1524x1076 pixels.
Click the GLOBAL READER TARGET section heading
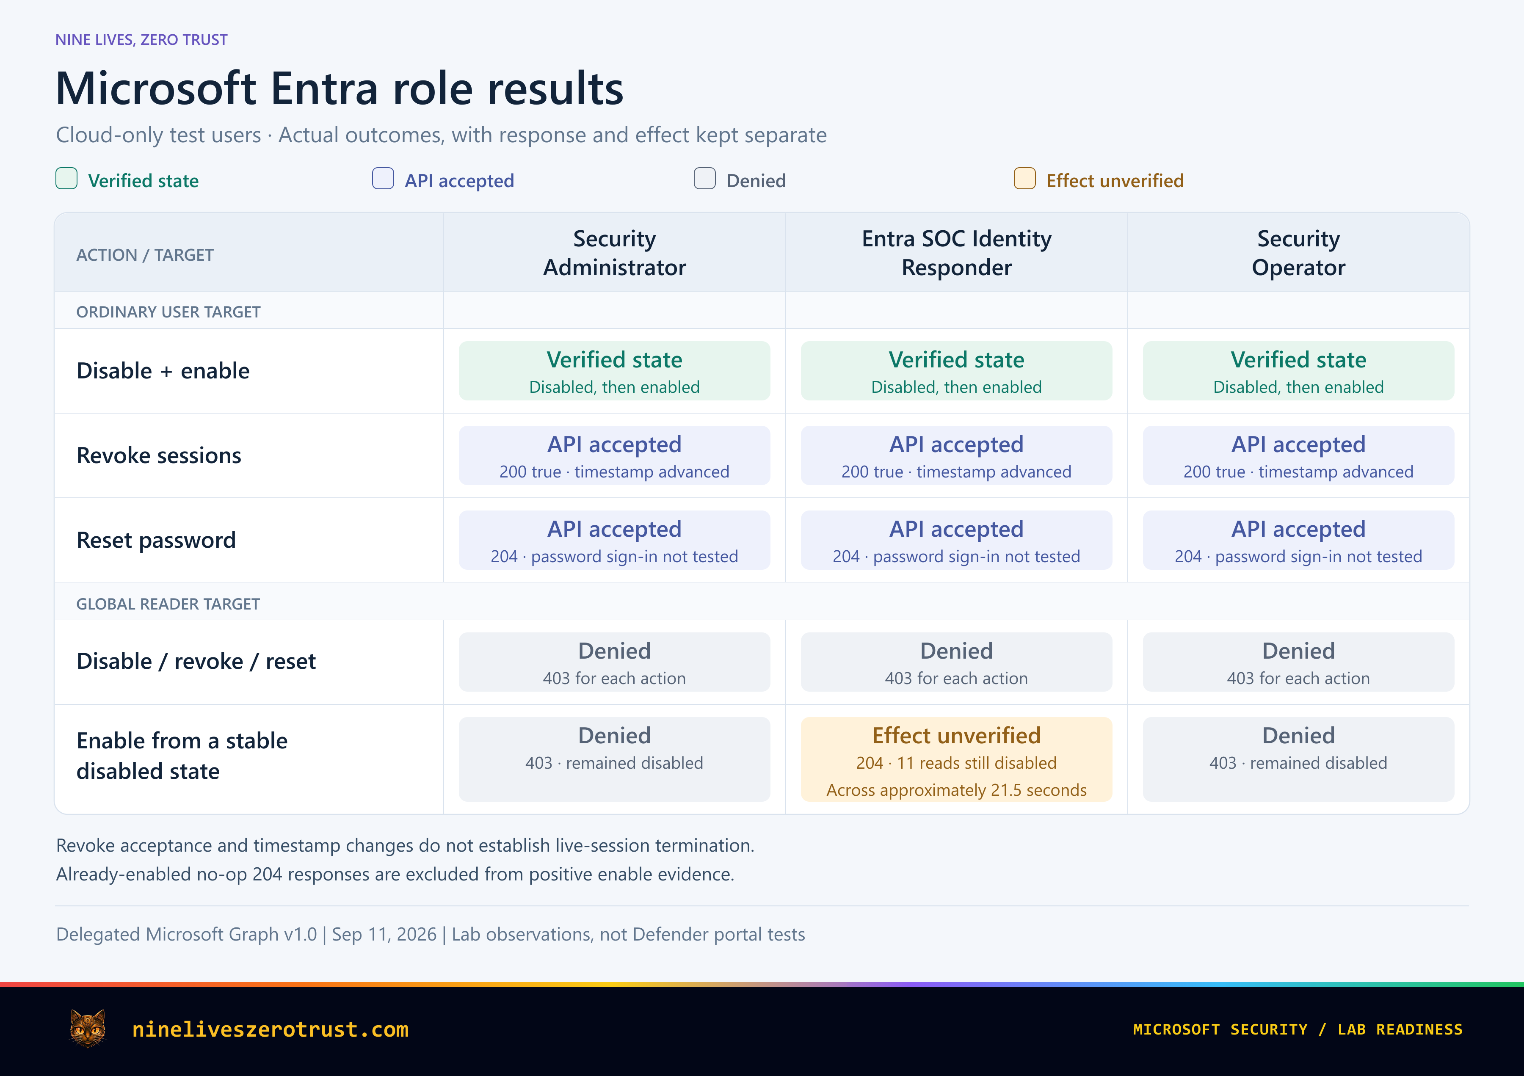168,604
